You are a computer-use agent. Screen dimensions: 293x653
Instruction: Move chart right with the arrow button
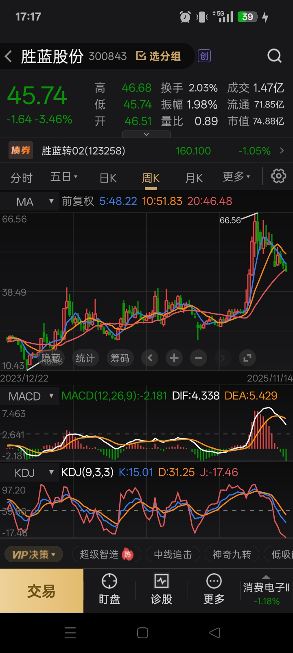(x=223, y=358)
